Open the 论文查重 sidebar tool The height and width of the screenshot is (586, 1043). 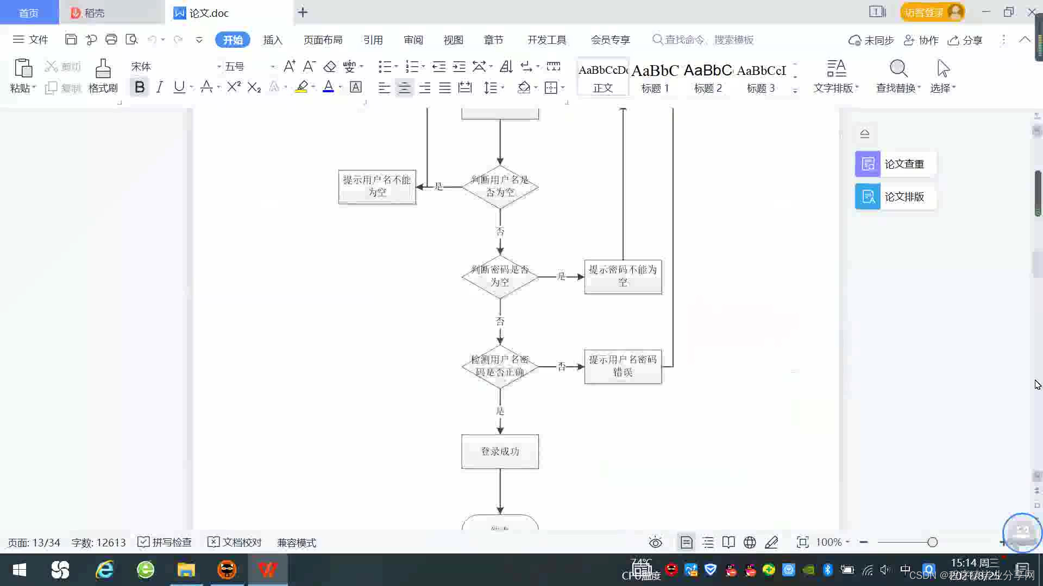(x=895, y=164)
